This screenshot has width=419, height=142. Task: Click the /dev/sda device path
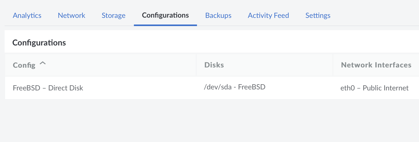click(218, 87)
